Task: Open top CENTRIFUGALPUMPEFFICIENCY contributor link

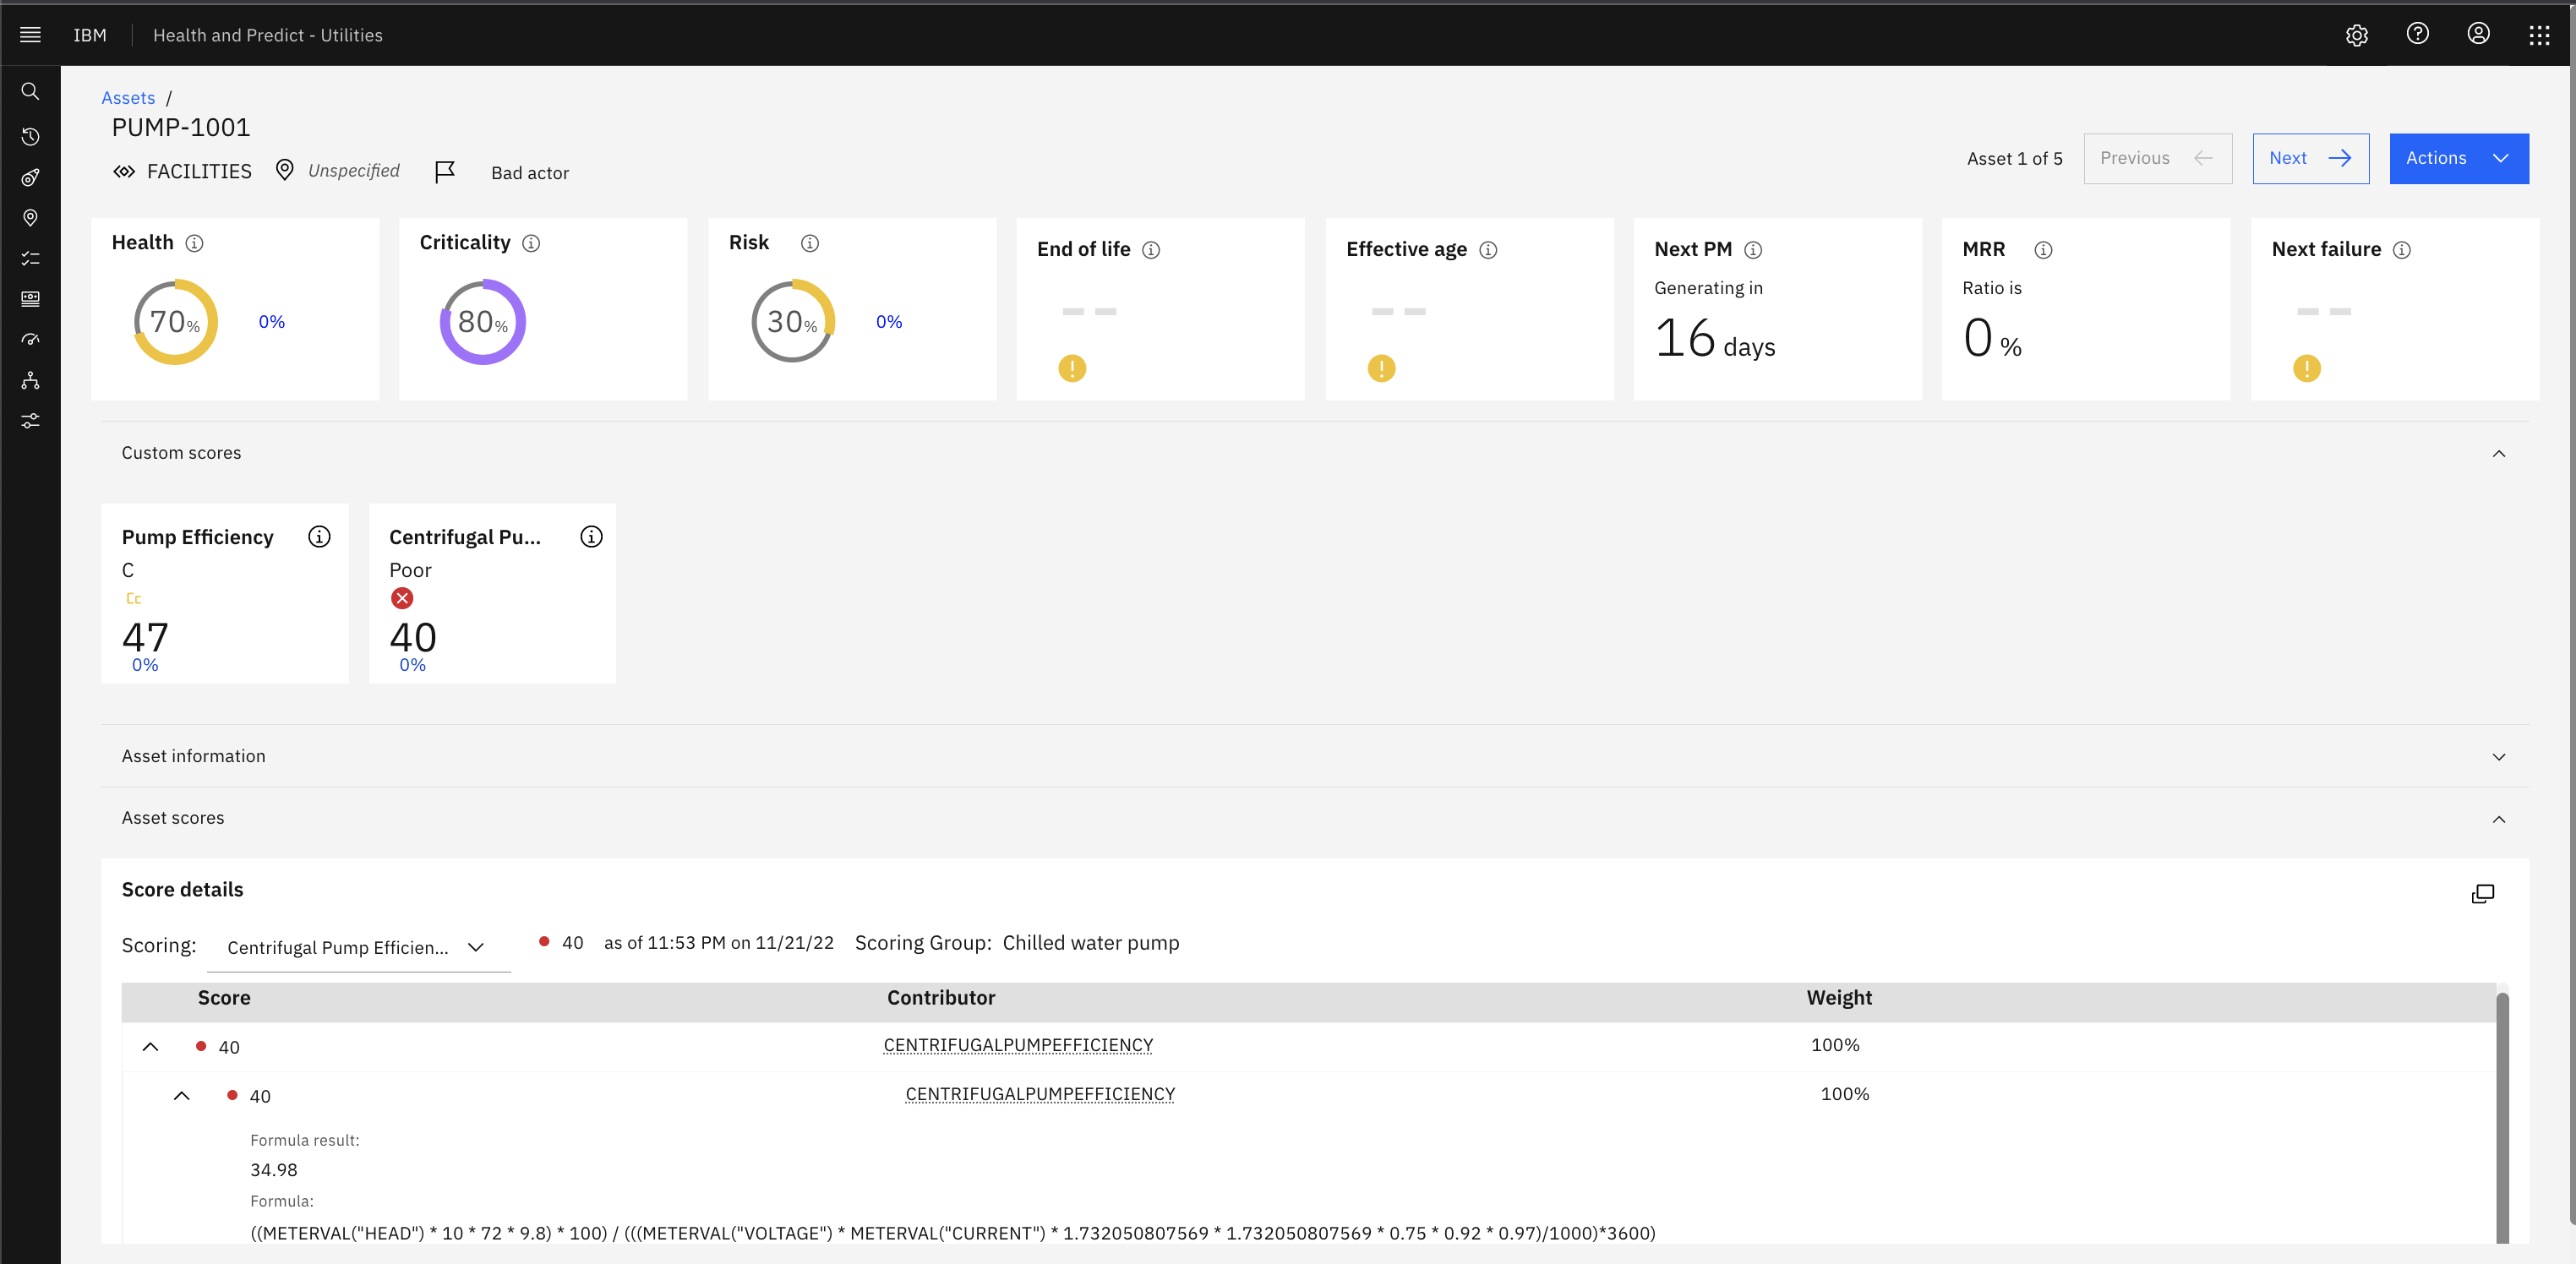Action: [x=1018, y=1045]
